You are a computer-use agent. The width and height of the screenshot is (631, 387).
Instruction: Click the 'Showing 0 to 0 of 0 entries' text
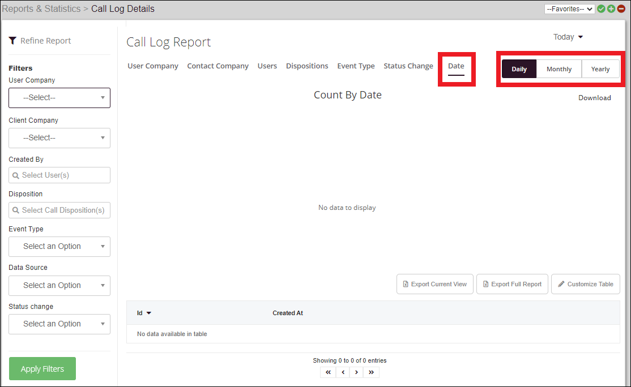click(349, 360)
